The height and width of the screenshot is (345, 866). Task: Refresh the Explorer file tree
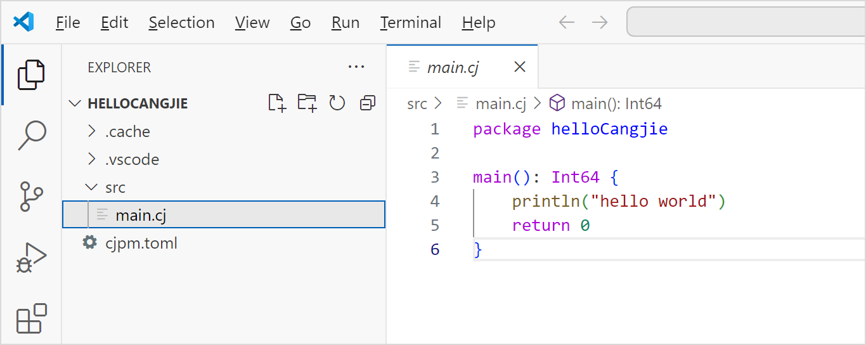337,103
